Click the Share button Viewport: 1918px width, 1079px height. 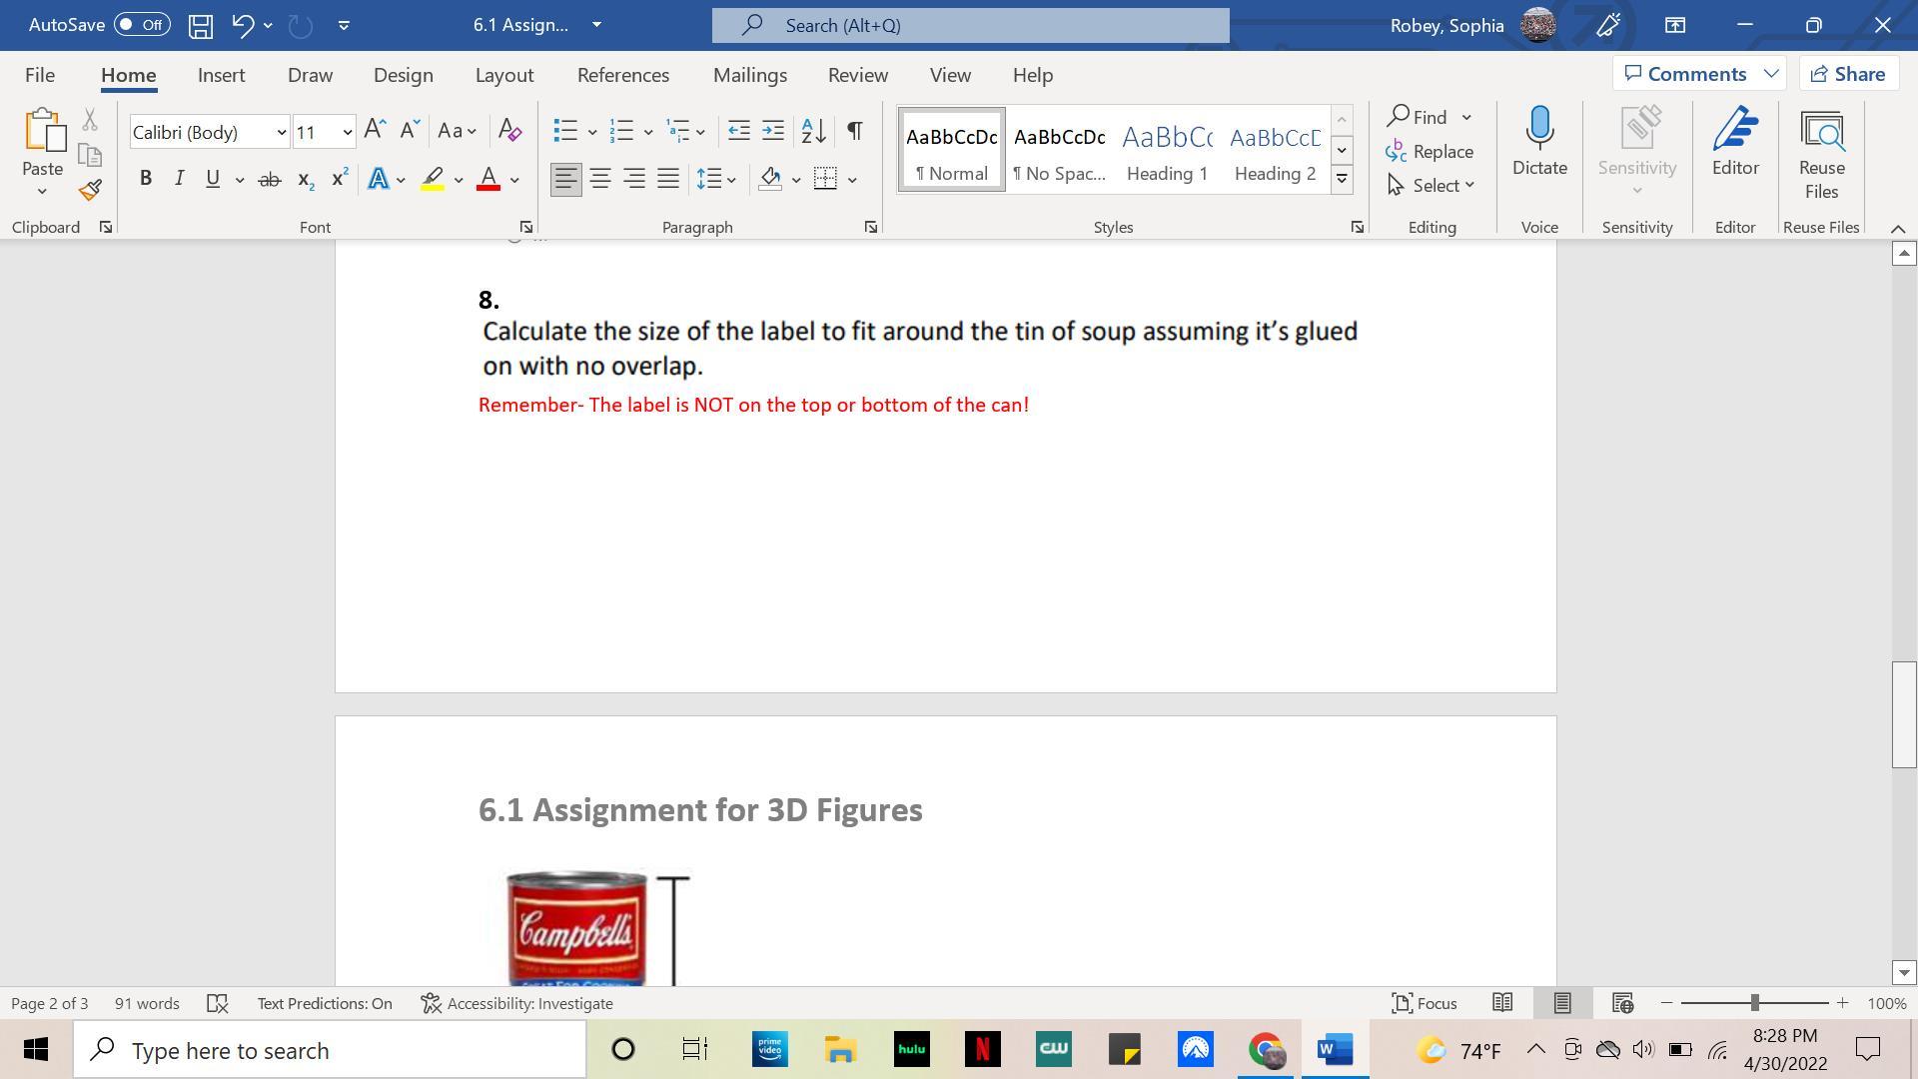(x=1848, y=74)
